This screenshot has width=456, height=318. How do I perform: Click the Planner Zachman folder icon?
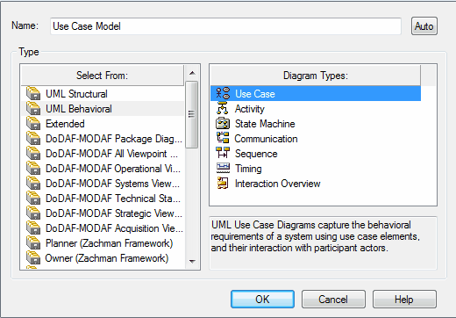click(x=33, y=242)
